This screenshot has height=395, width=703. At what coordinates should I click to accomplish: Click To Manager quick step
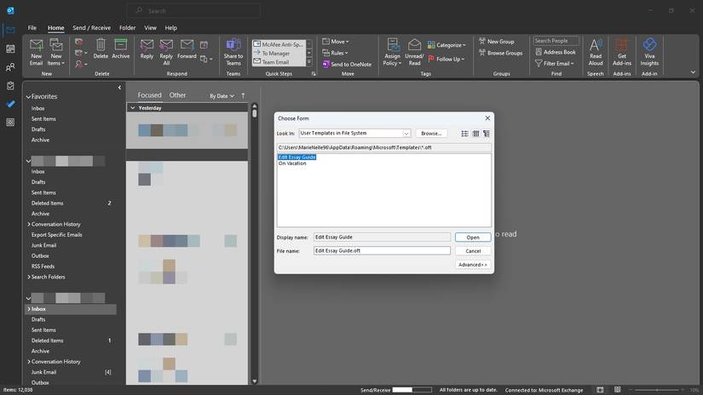pos(279,54)
